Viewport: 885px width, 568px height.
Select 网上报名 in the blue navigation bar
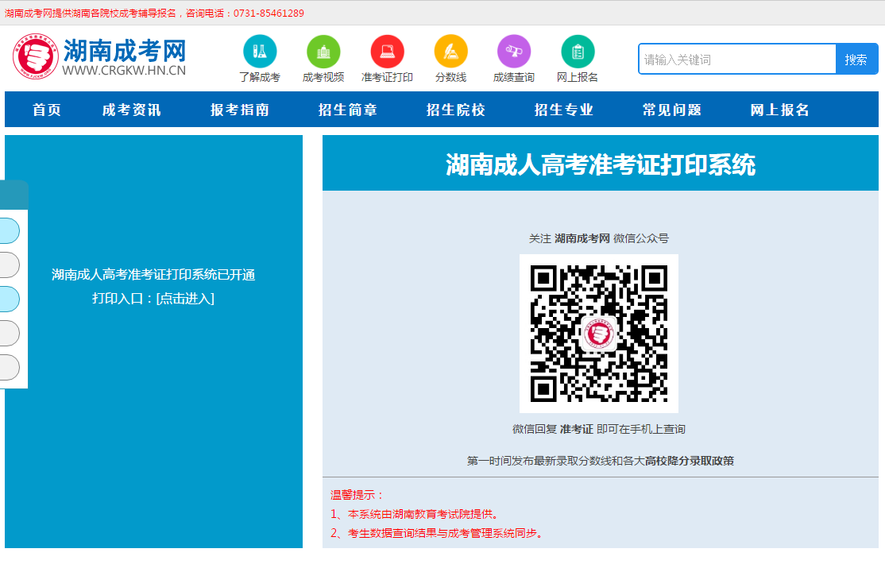point(780,110)
